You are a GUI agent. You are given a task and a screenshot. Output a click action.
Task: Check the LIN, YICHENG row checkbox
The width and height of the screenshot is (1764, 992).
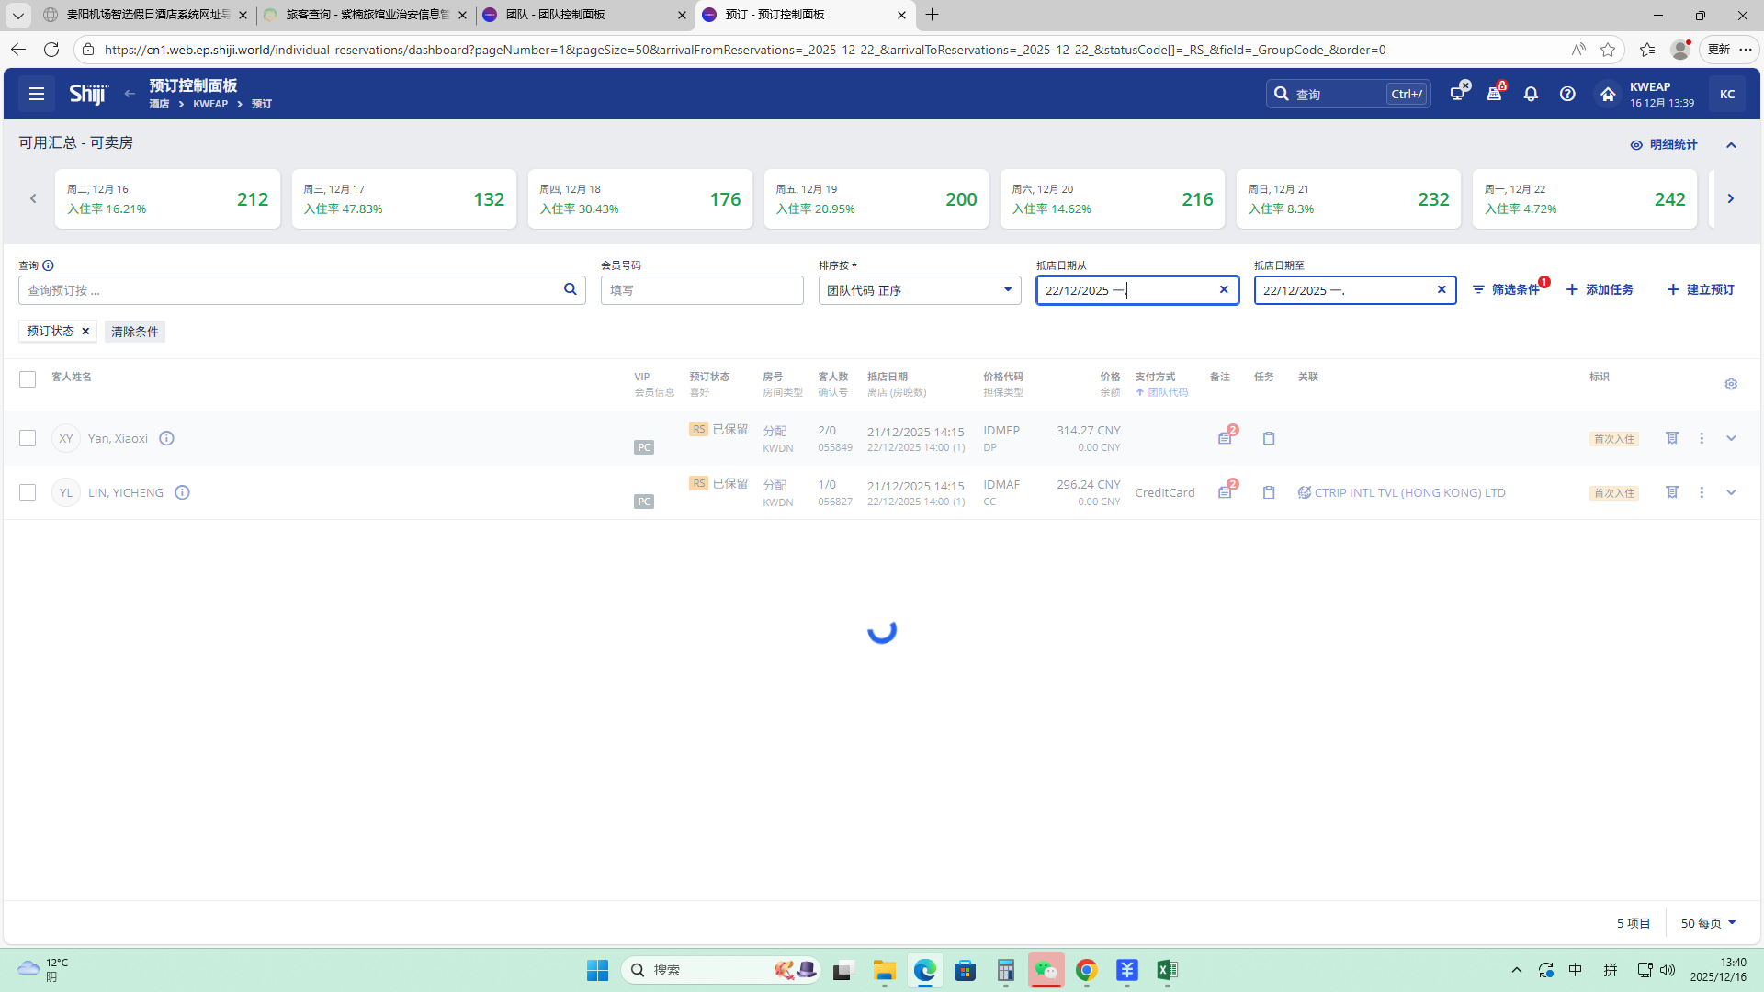tap(28, 492)
